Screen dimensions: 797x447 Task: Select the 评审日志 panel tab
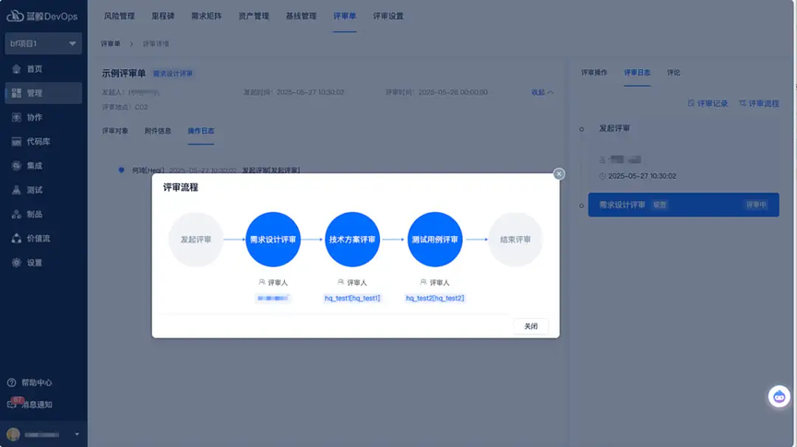tap(636, 73)
